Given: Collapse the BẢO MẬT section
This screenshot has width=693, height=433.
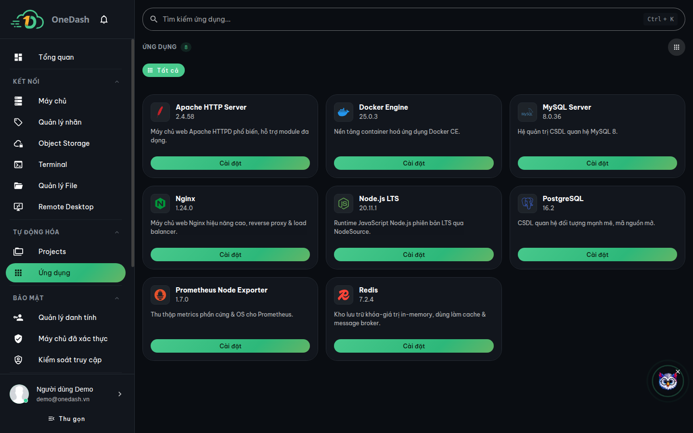Looking at the screenshot, I should [117, 298].
